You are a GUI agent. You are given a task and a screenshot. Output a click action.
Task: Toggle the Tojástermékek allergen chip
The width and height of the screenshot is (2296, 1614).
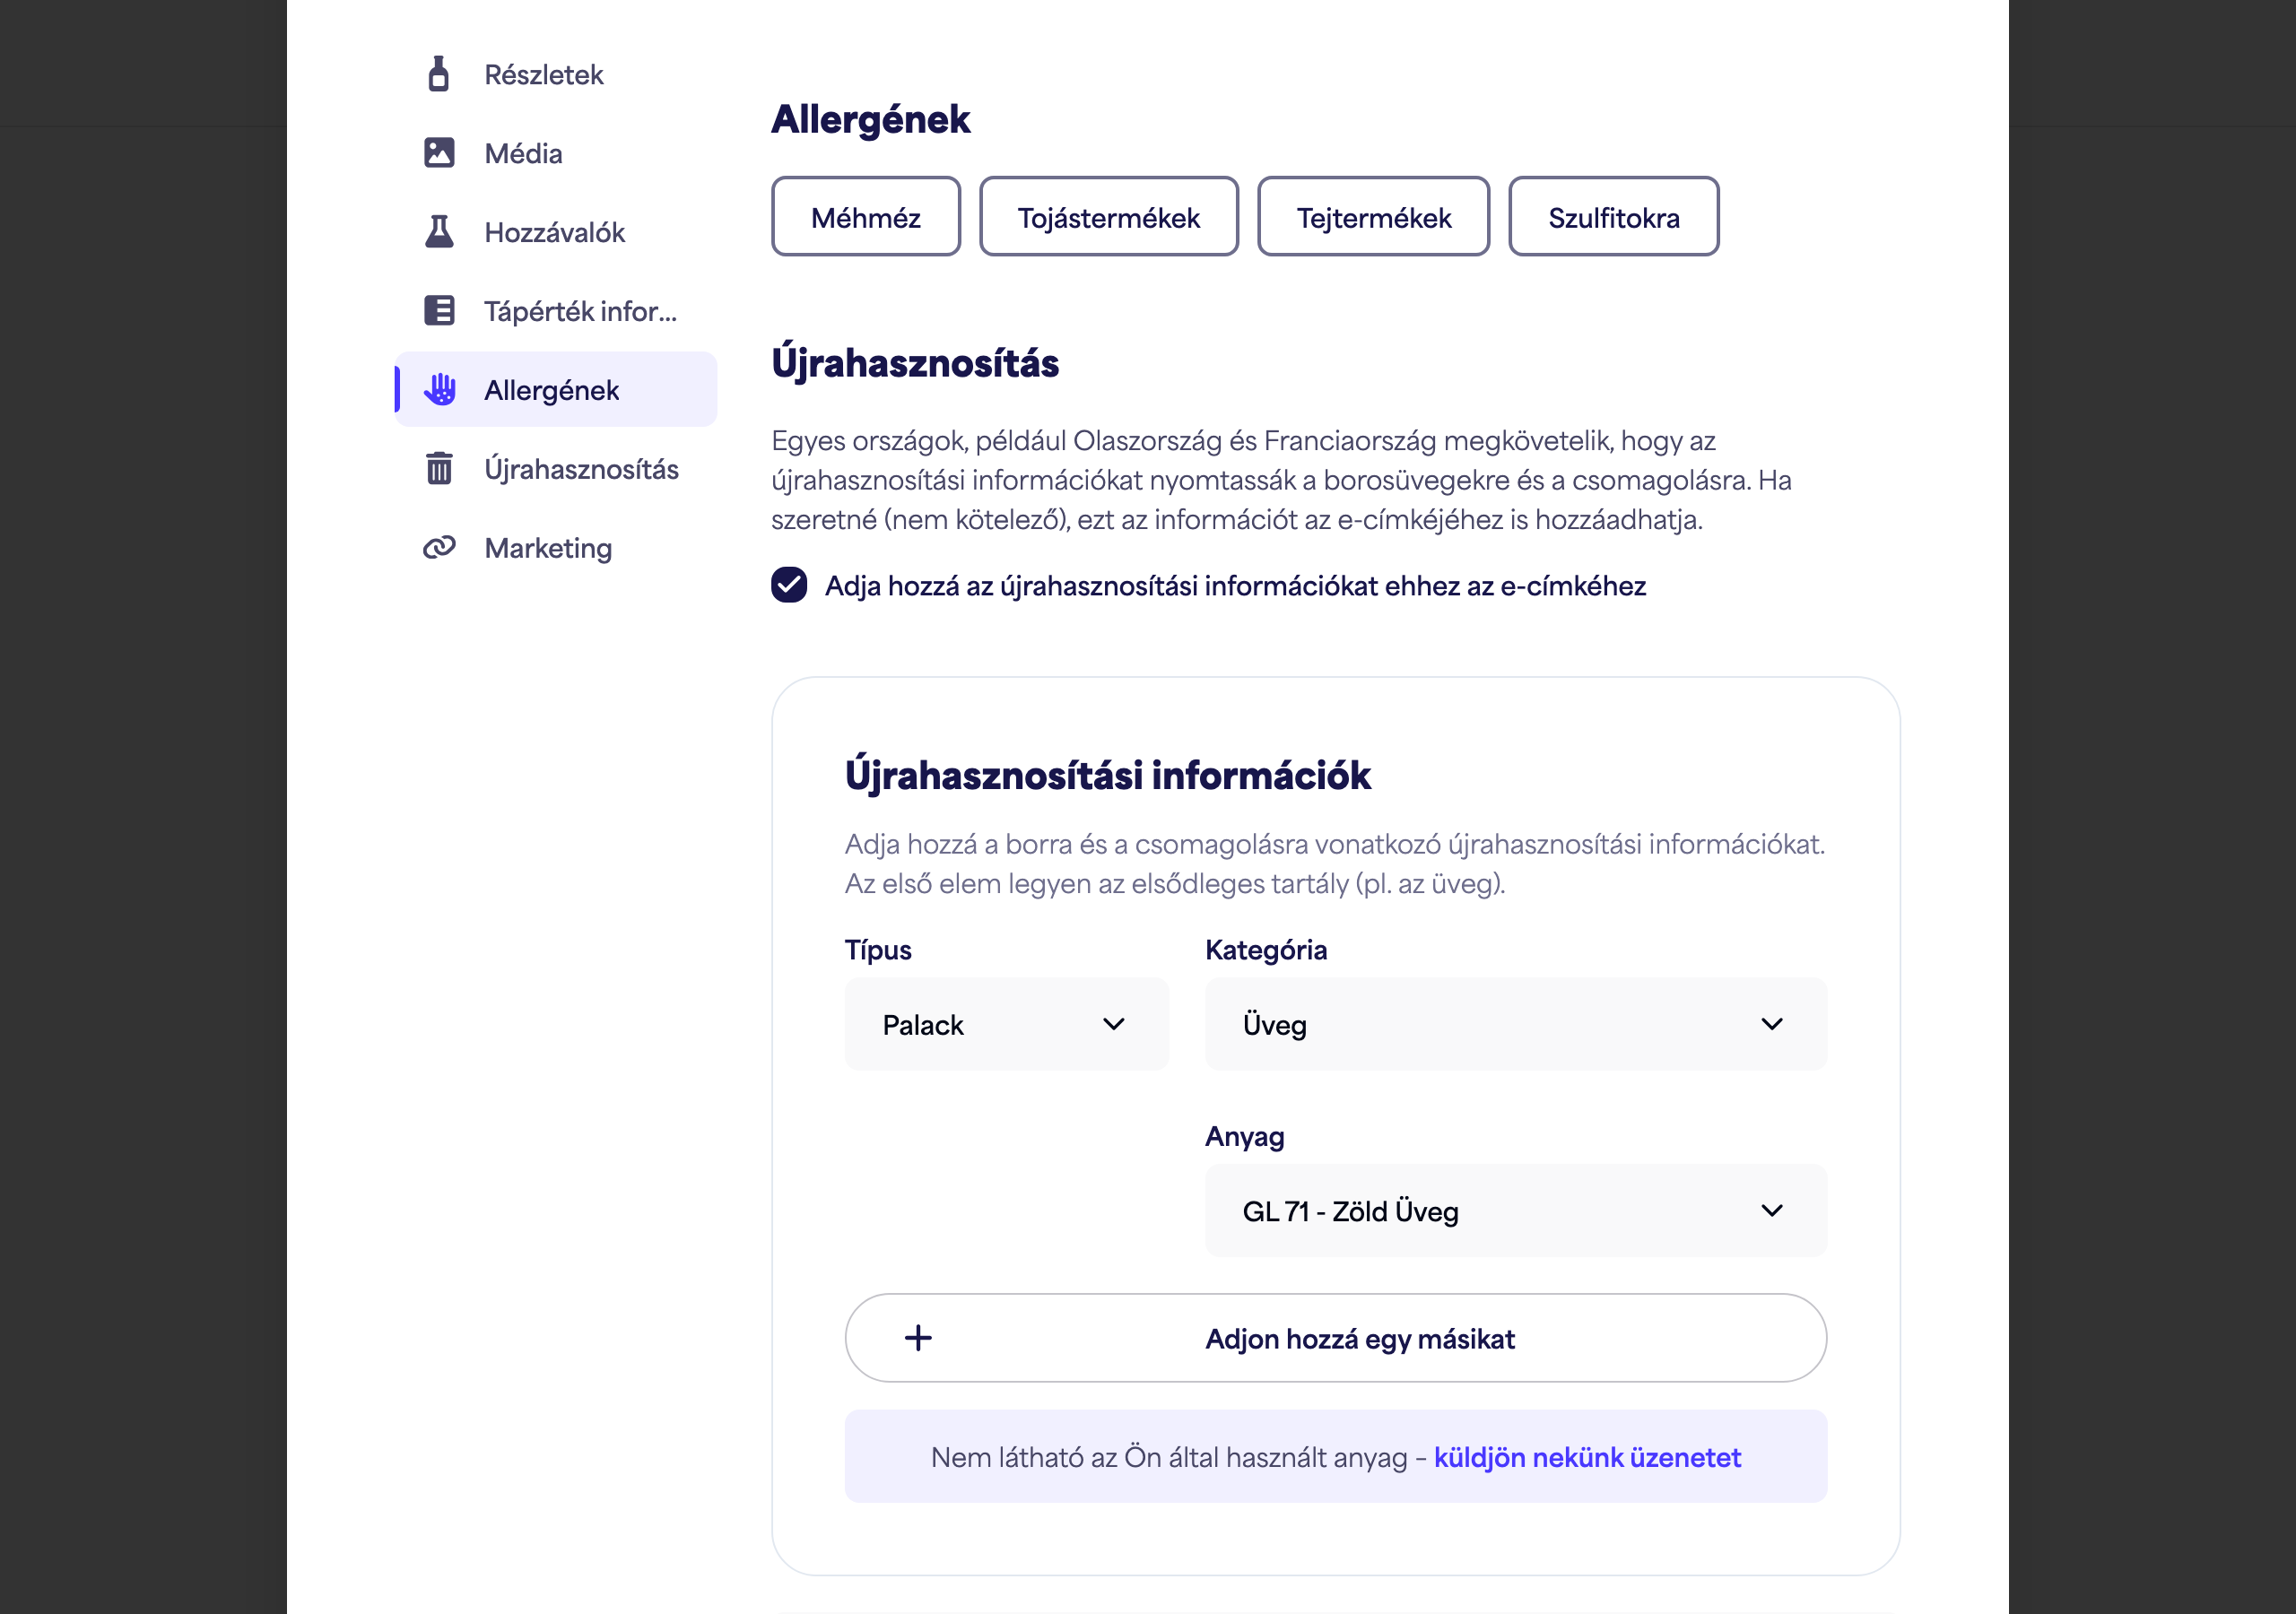[1109, 217]
